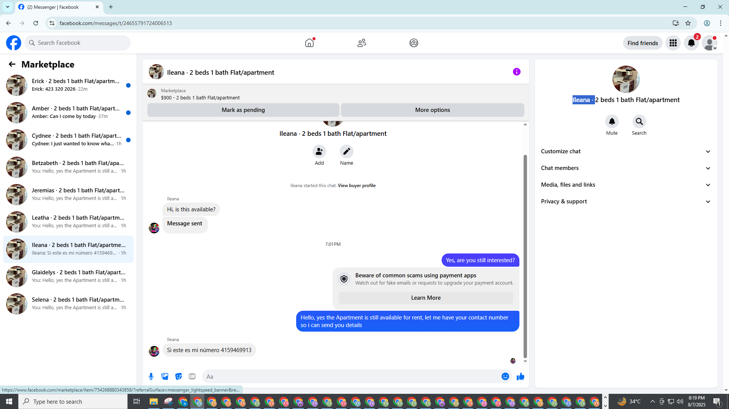This screenshot has height=409, width=729.
Task: Focus the message text box
Action: click(351, 376)
